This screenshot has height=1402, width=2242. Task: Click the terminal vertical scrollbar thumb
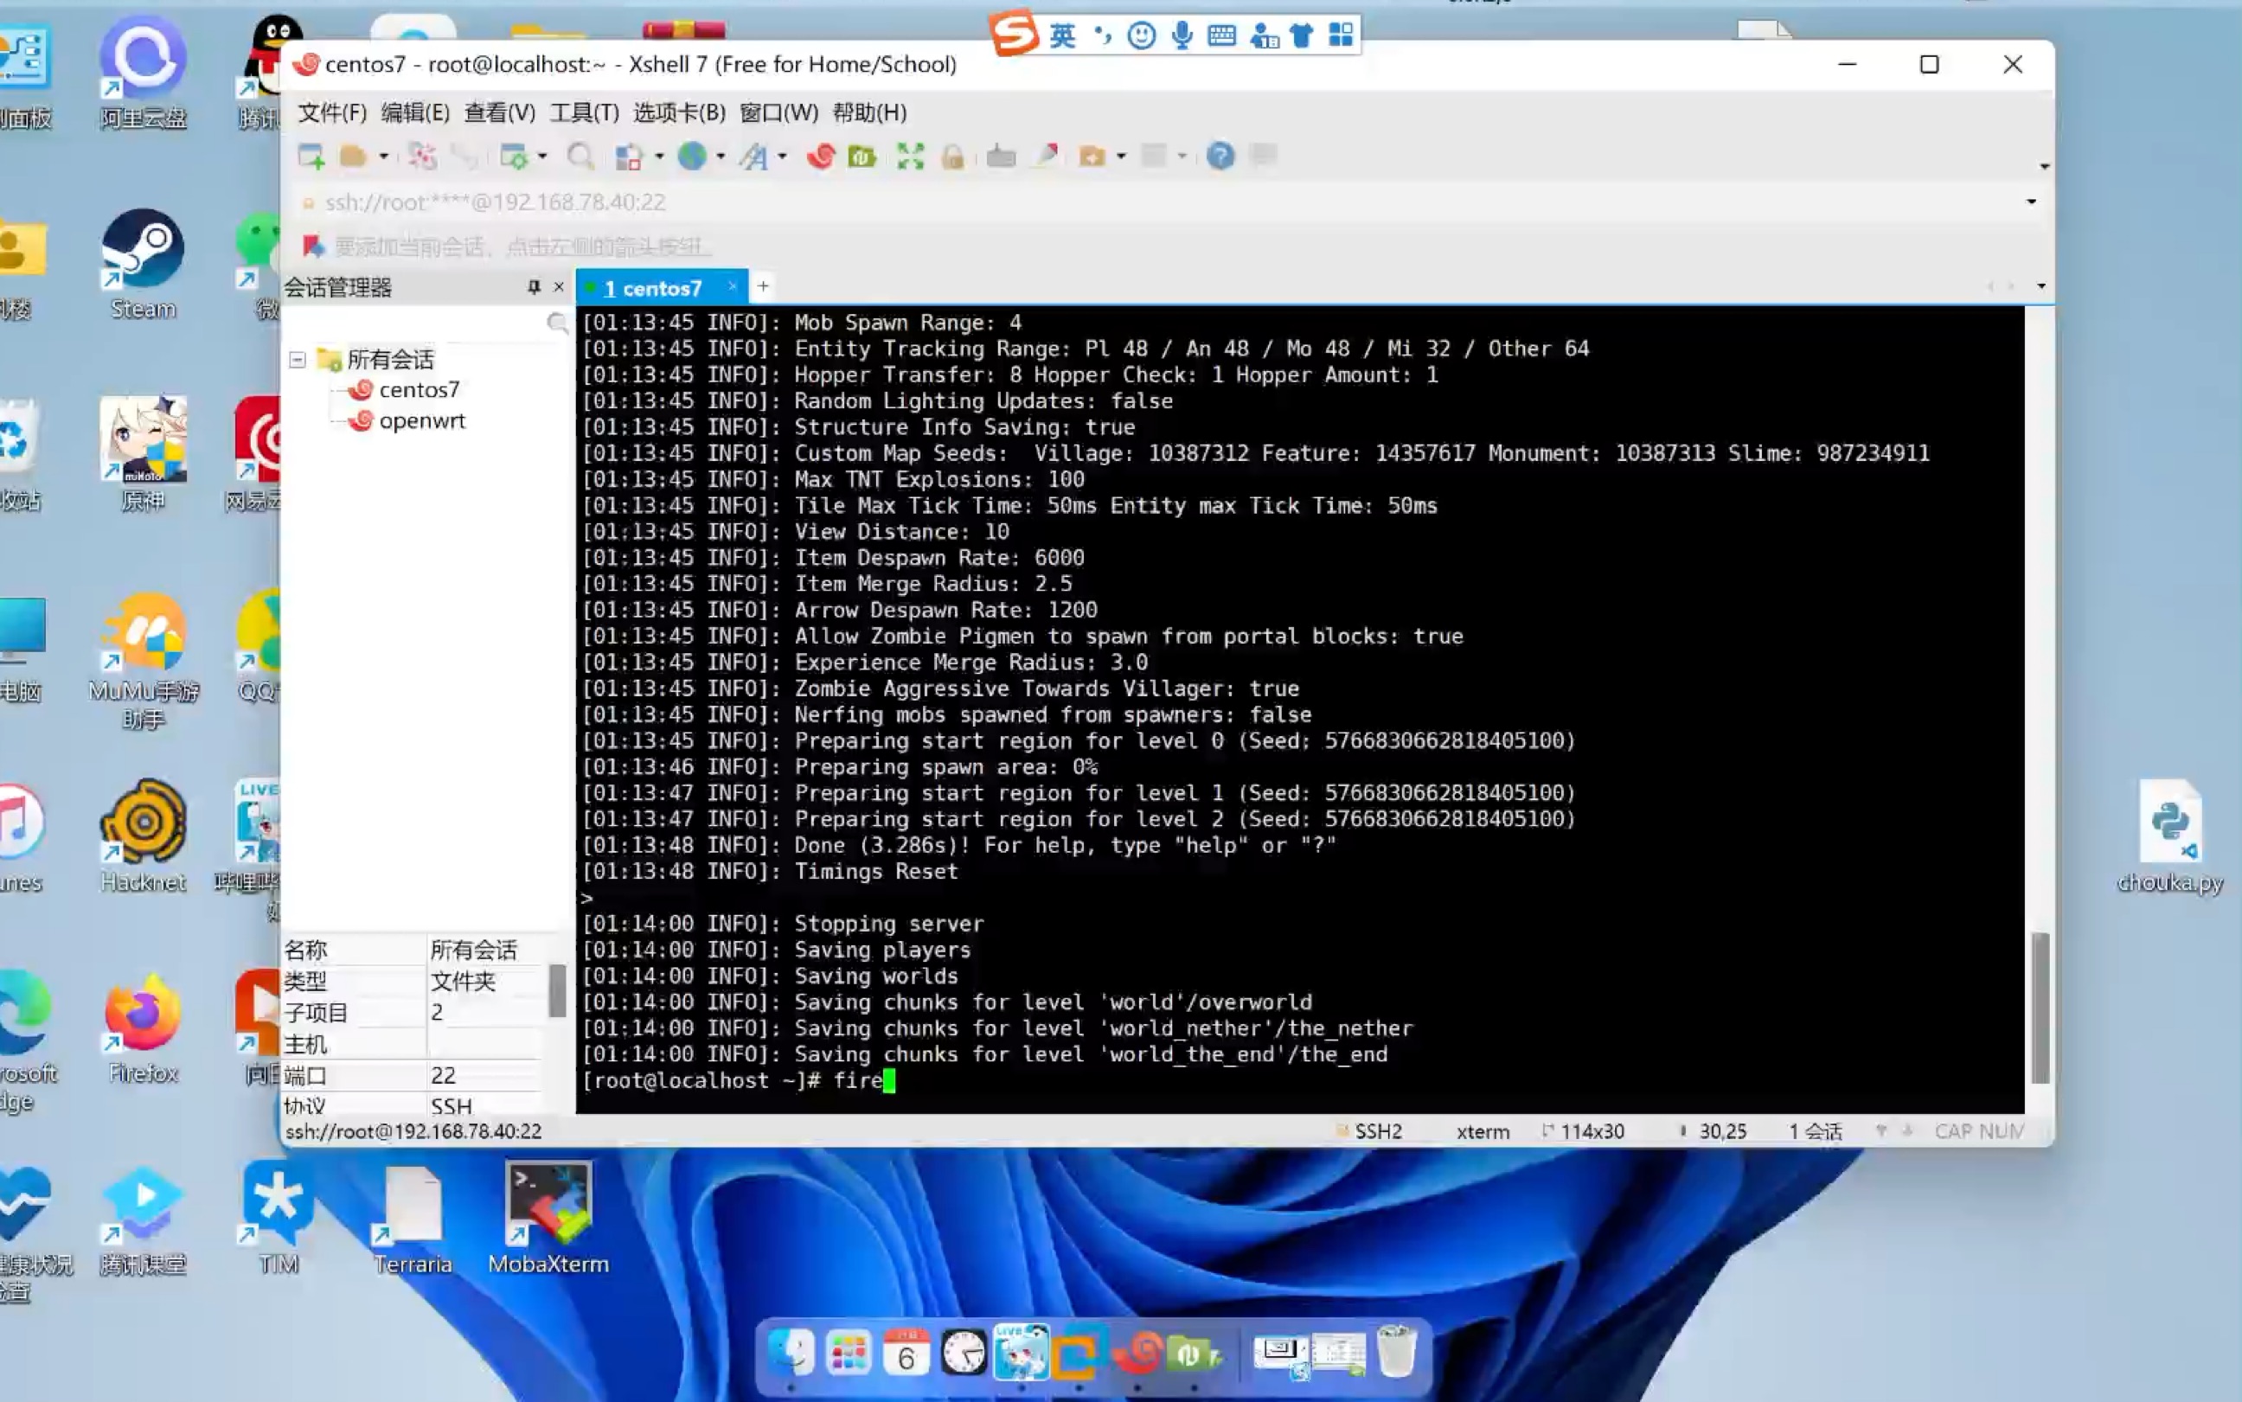click(x=2040, y=1007)
